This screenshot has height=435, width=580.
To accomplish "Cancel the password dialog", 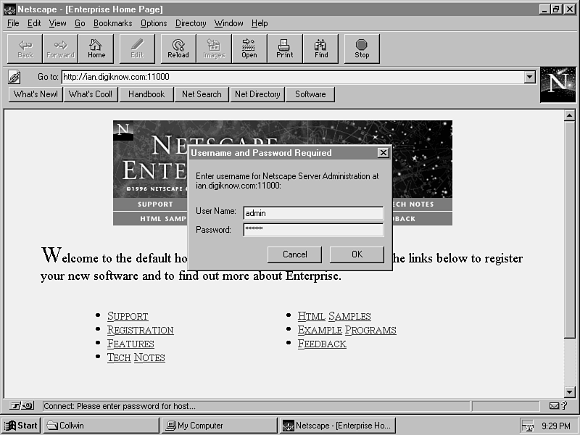I will pyautogui.click(x=294, y=254).
